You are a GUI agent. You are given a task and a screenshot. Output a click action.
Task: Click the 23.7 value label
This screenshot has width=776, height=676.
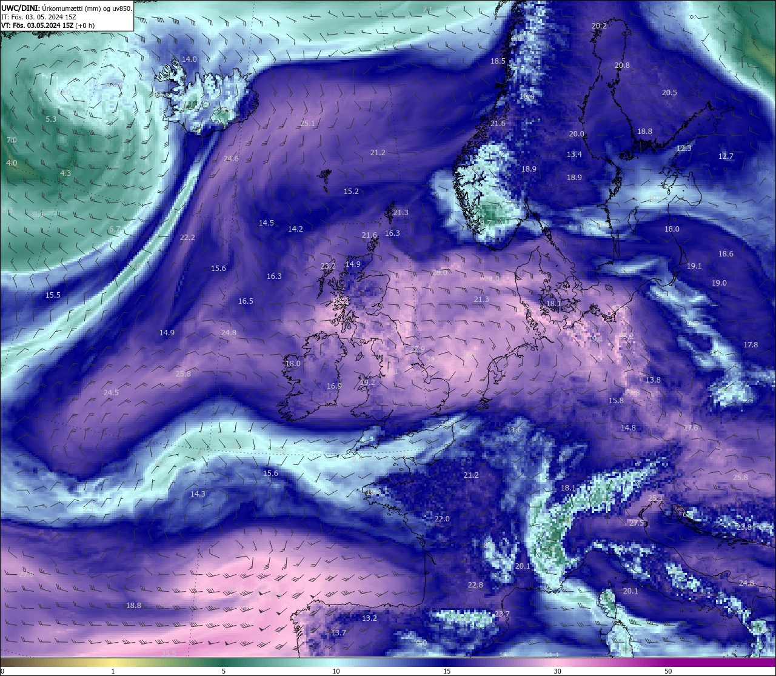click(502, 615)
